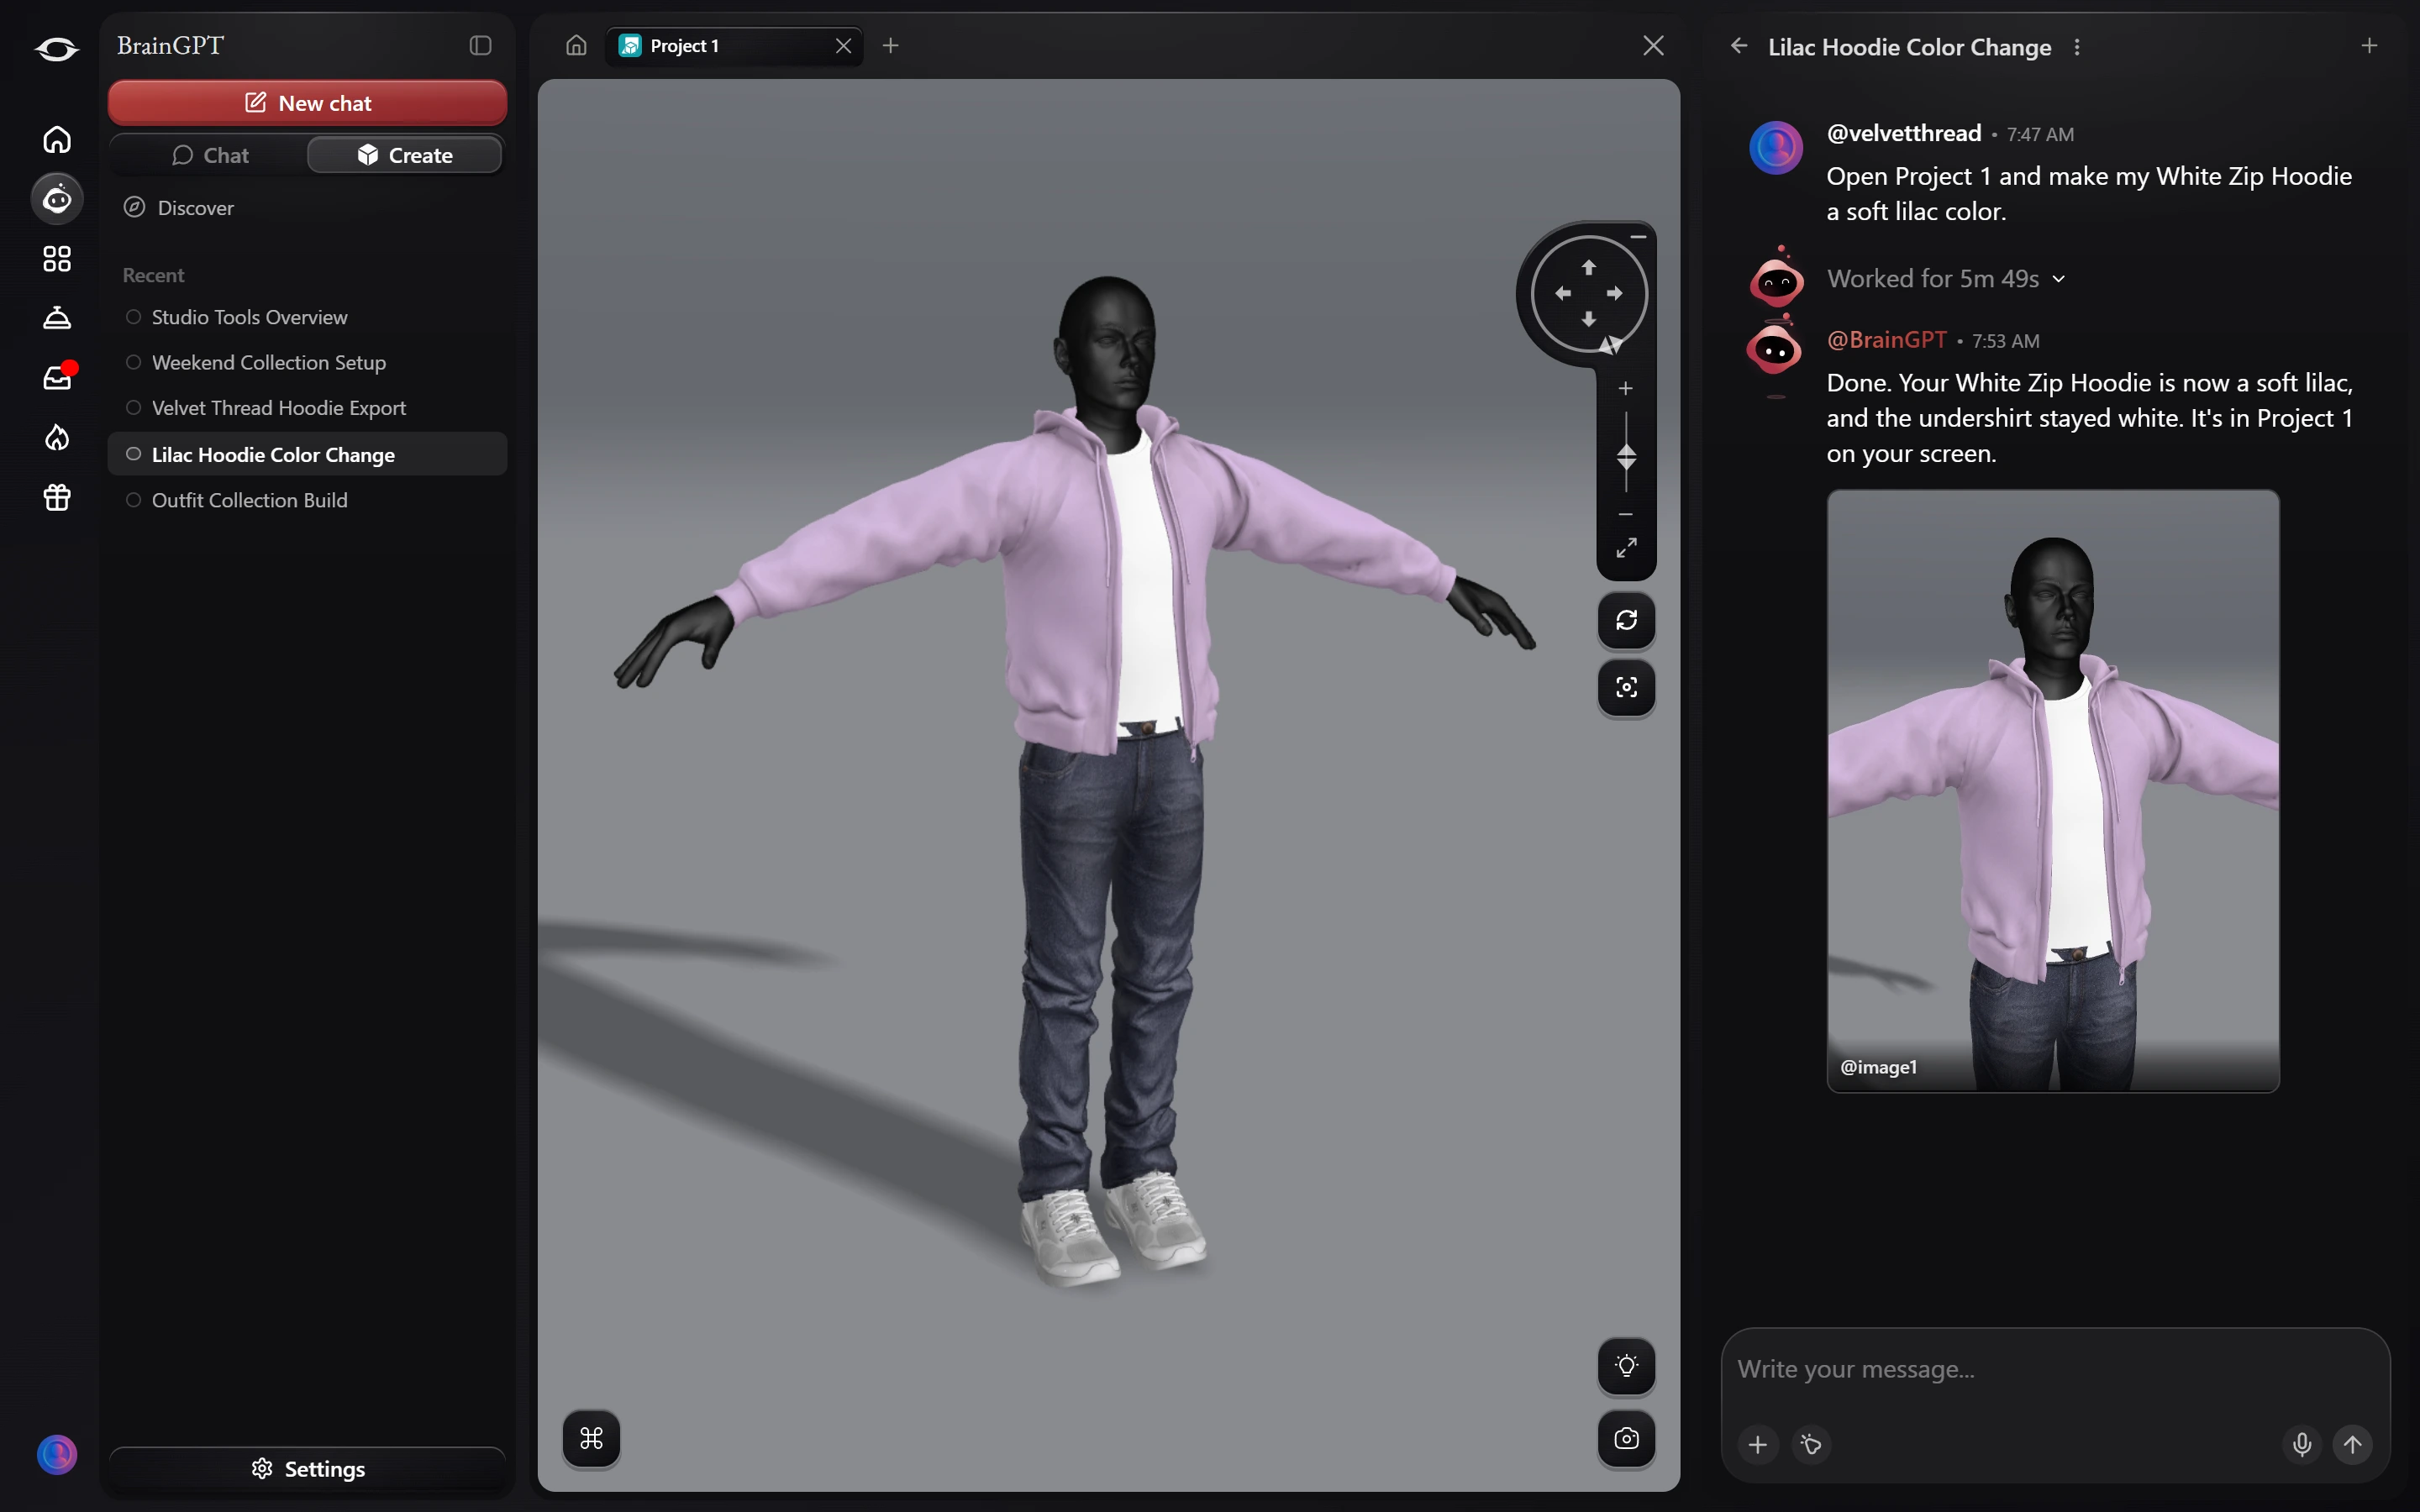Expand the Worked for 5m 49s details

(1945, 278)
